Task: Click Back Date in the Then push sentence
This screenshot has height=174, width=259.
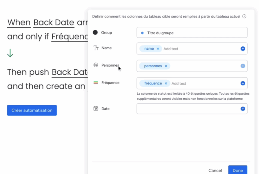Action: coord(70,72)
